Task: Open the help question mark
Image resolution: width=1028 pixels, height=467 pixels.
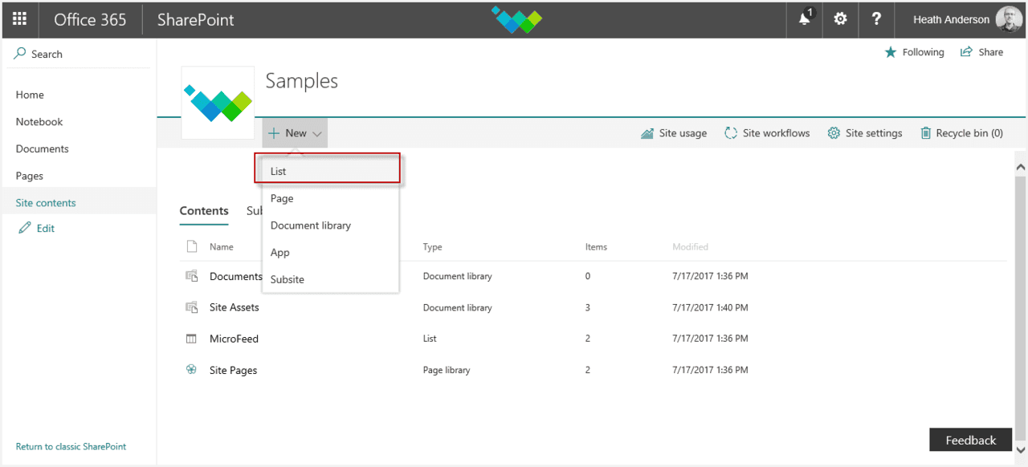Action: 876,19
